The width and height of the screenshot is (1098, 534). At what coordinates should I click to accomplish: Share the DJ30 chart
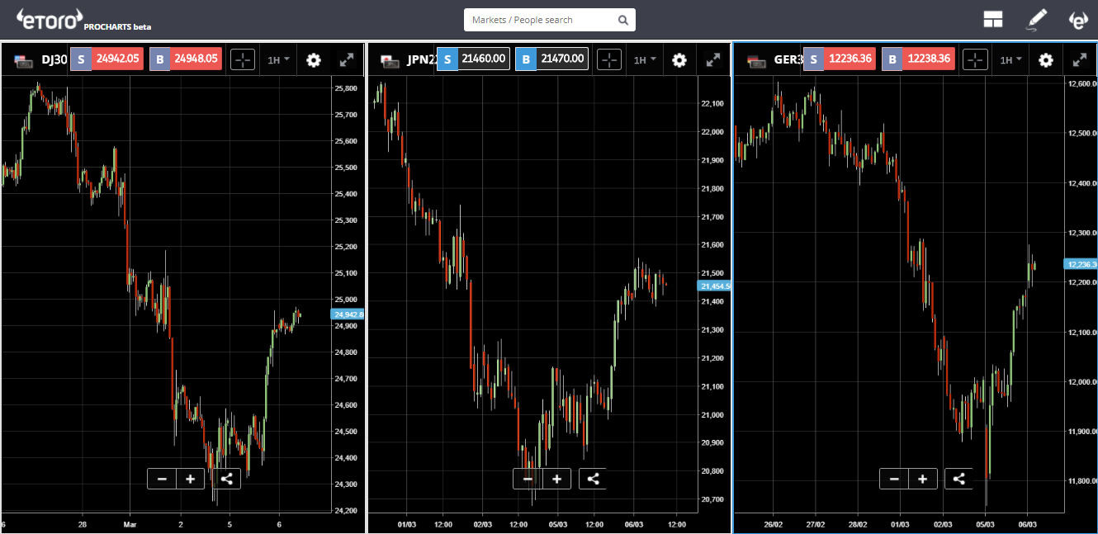[x=226, y=479]
